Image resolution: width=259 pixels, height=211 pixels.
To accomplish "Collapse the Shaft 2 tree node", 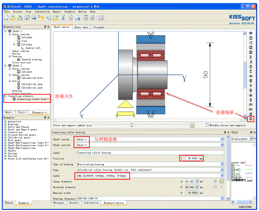I will [x=5, y=66].
